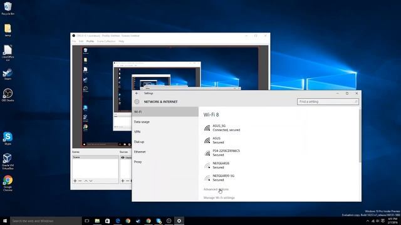Open Steam from the taskbar

(138, 221)
